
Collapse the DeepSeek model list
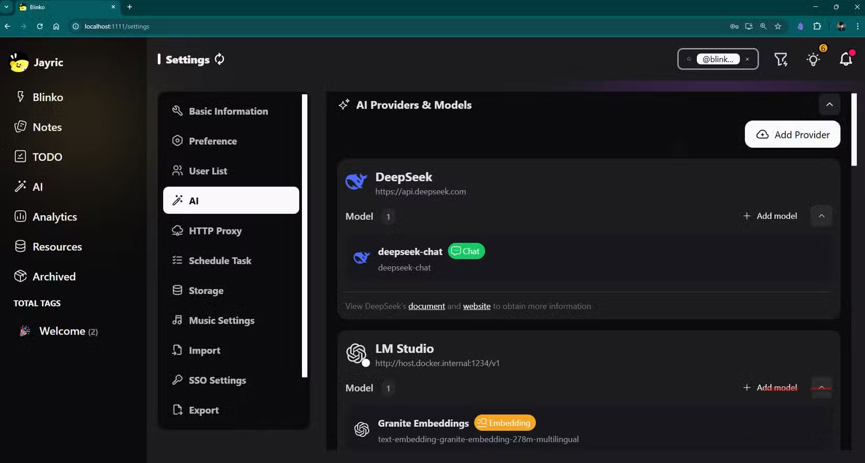pyautogui.click(x=821, y=216)
